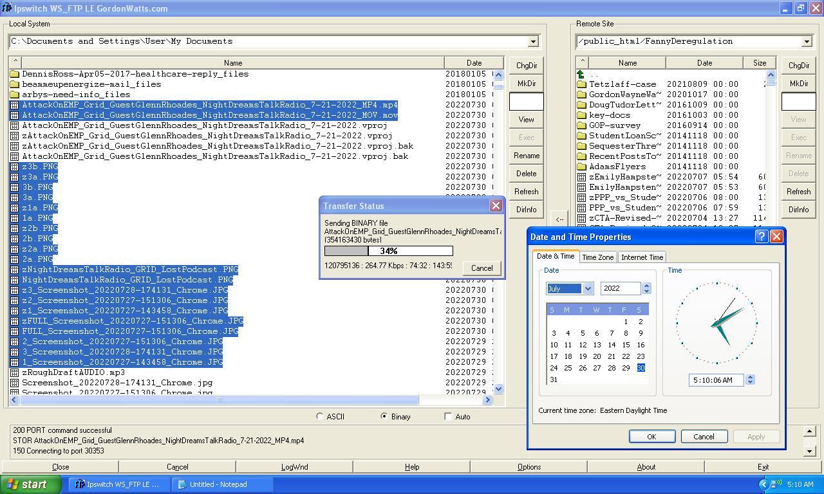Click the 34% transfer progress bar
The image size is (824, 494).
[x=389, y=251]
